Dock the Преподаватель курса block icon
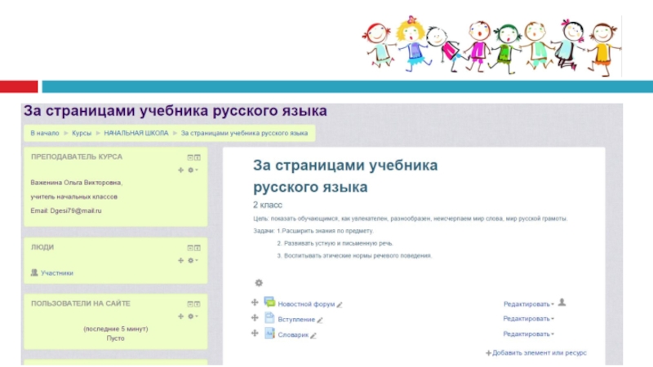This screenshot has width=653, height=367. click(x=198, y=157)
